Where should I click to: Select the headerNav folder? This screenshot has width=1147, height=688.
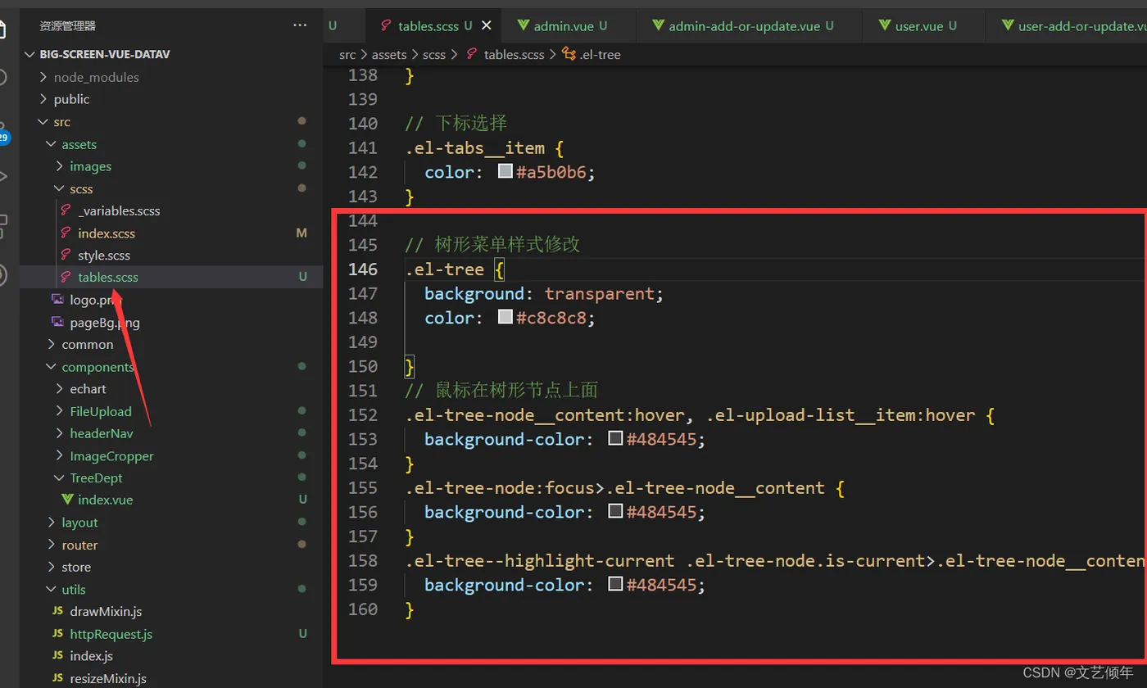tap(102, 433)
